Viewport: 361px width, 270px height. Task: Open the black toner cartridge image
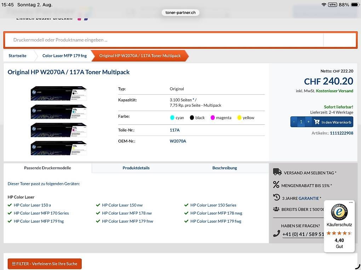(x=59, y=93)
